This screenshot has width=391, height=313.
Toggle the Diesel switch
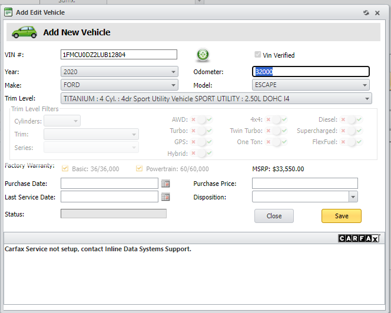point(351,119)
